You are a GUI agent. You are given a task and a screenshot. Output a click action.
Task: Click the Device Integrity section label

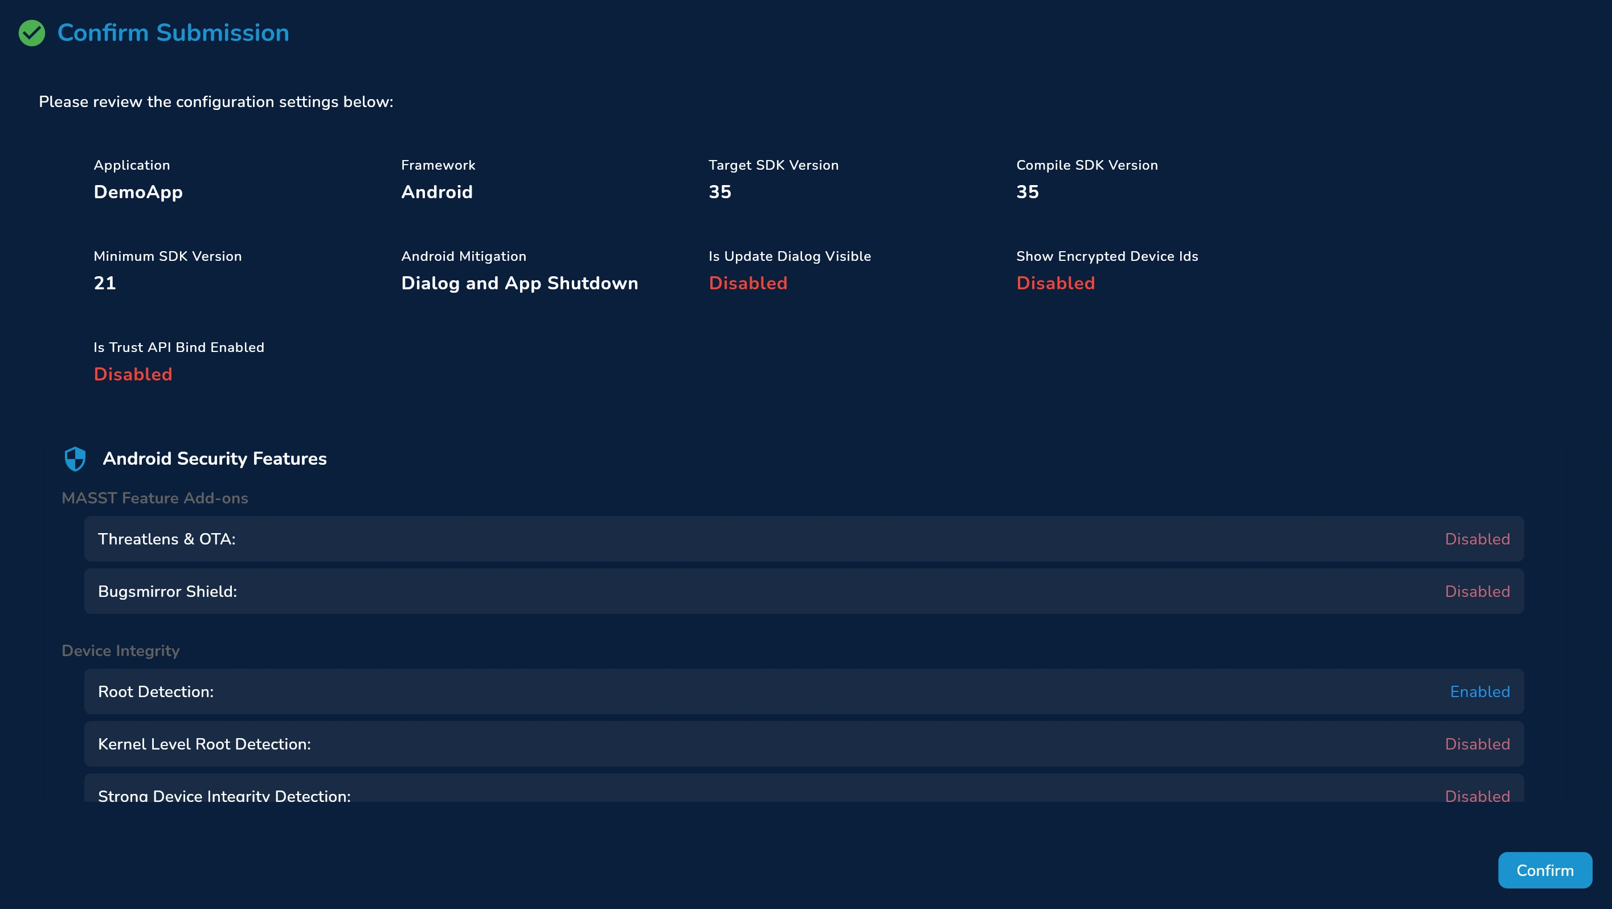point(120,650)
